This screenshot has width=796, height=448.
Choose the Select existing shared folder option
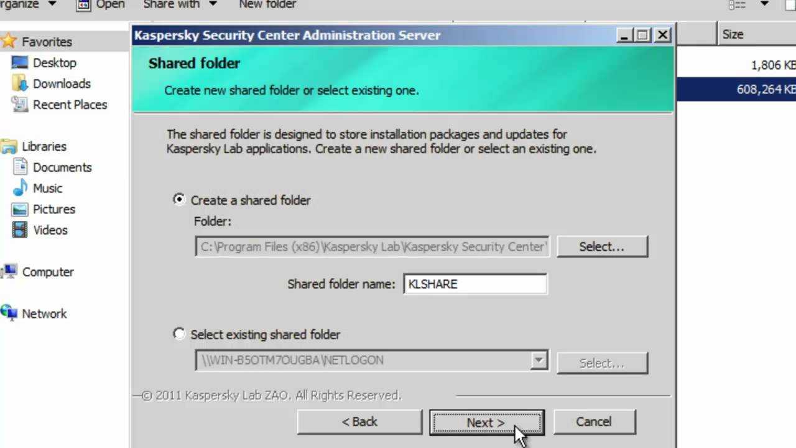tap(179, 334)
